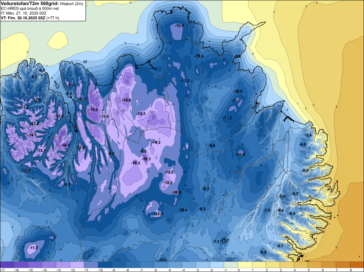Click the -8.2 temperature value
This screenshot has width=364, height=272.
point(34,77)
